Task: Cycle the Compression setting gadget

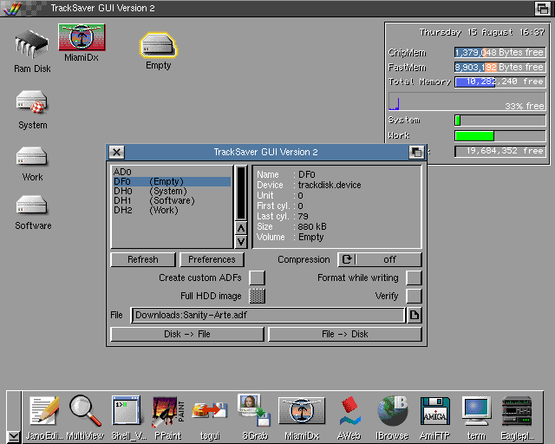Action: click(380, 259)
